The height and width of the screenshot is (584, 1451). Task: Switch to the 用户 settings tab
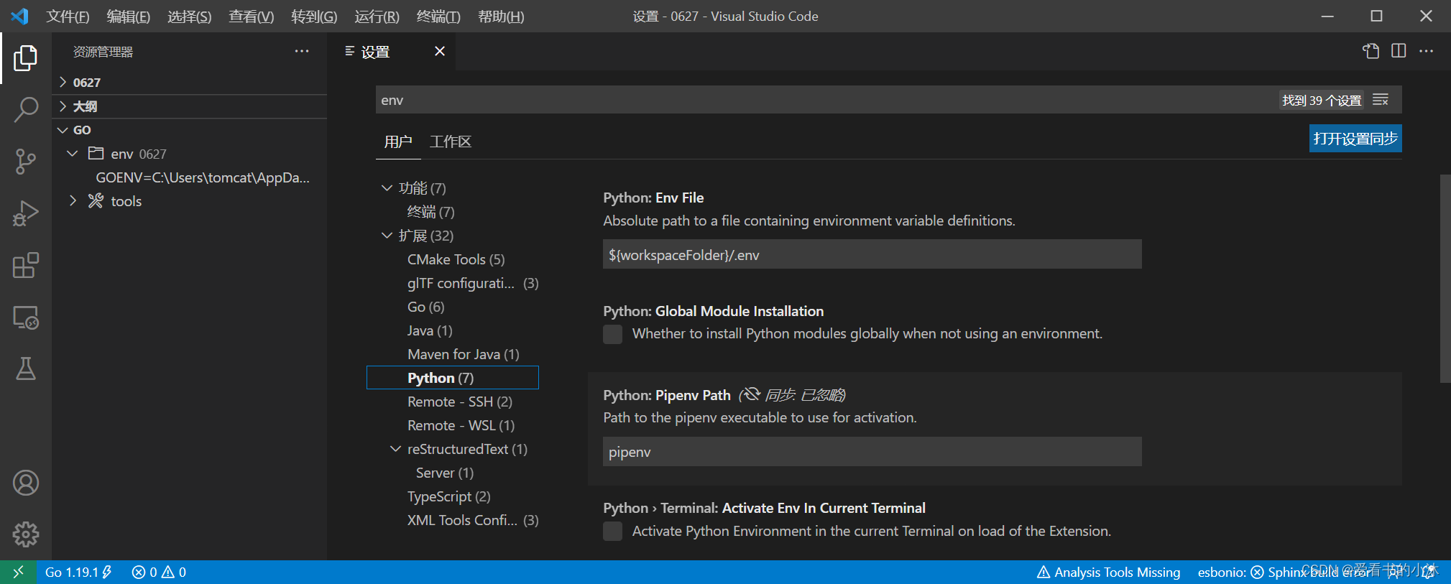[x=398, y=142]
